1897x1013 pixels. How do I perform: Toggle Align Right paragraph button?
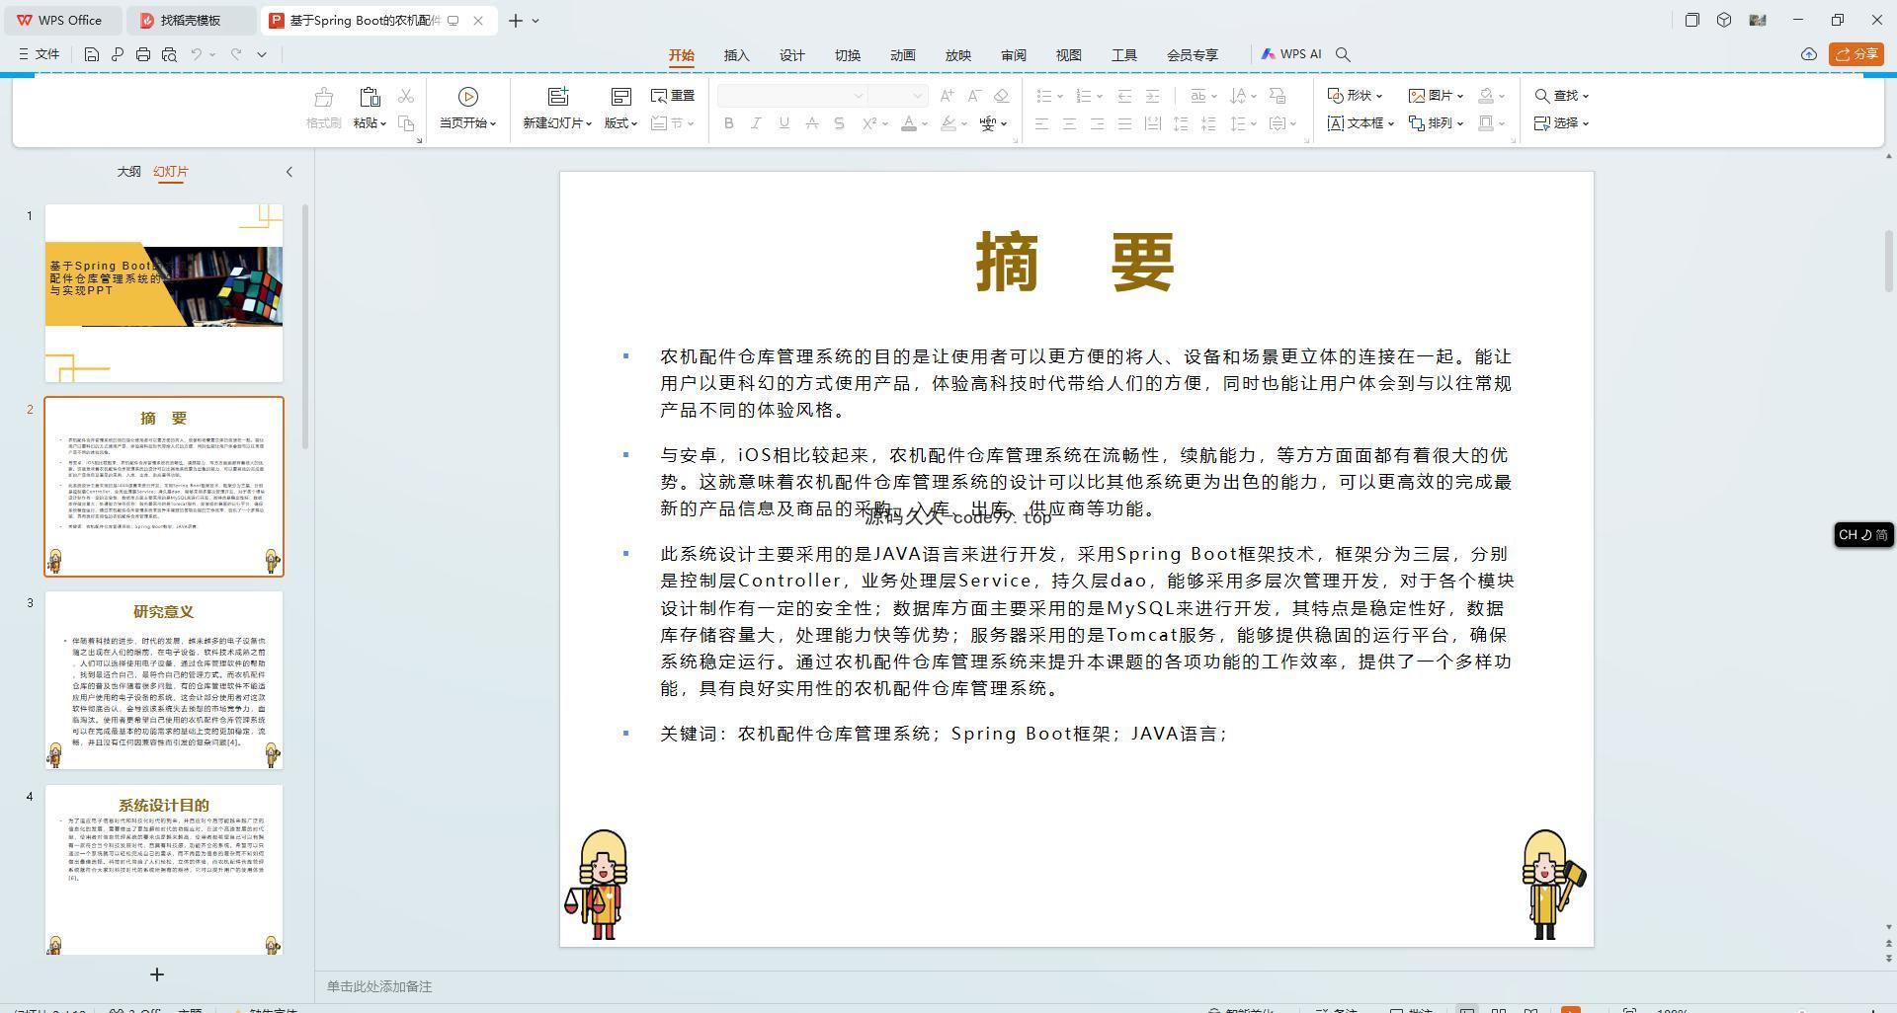pyautogui.click(x=1097, y=123)
